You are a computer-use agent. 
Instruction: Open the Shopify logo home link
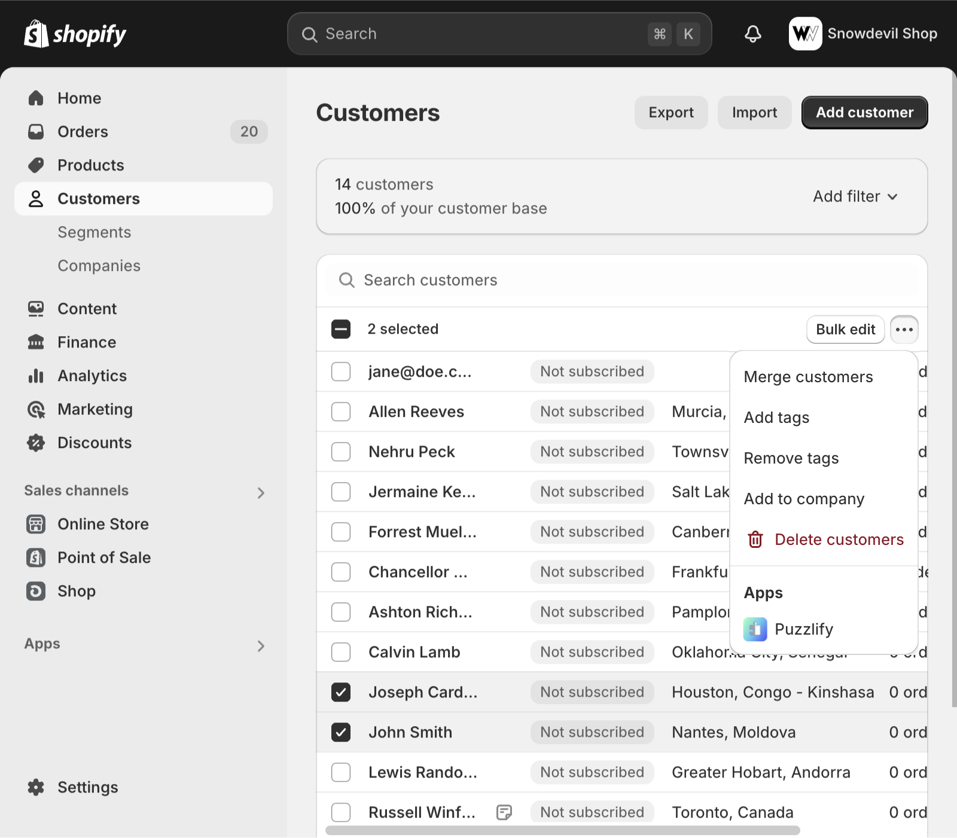pyautogui.click(x=75, y=34)
